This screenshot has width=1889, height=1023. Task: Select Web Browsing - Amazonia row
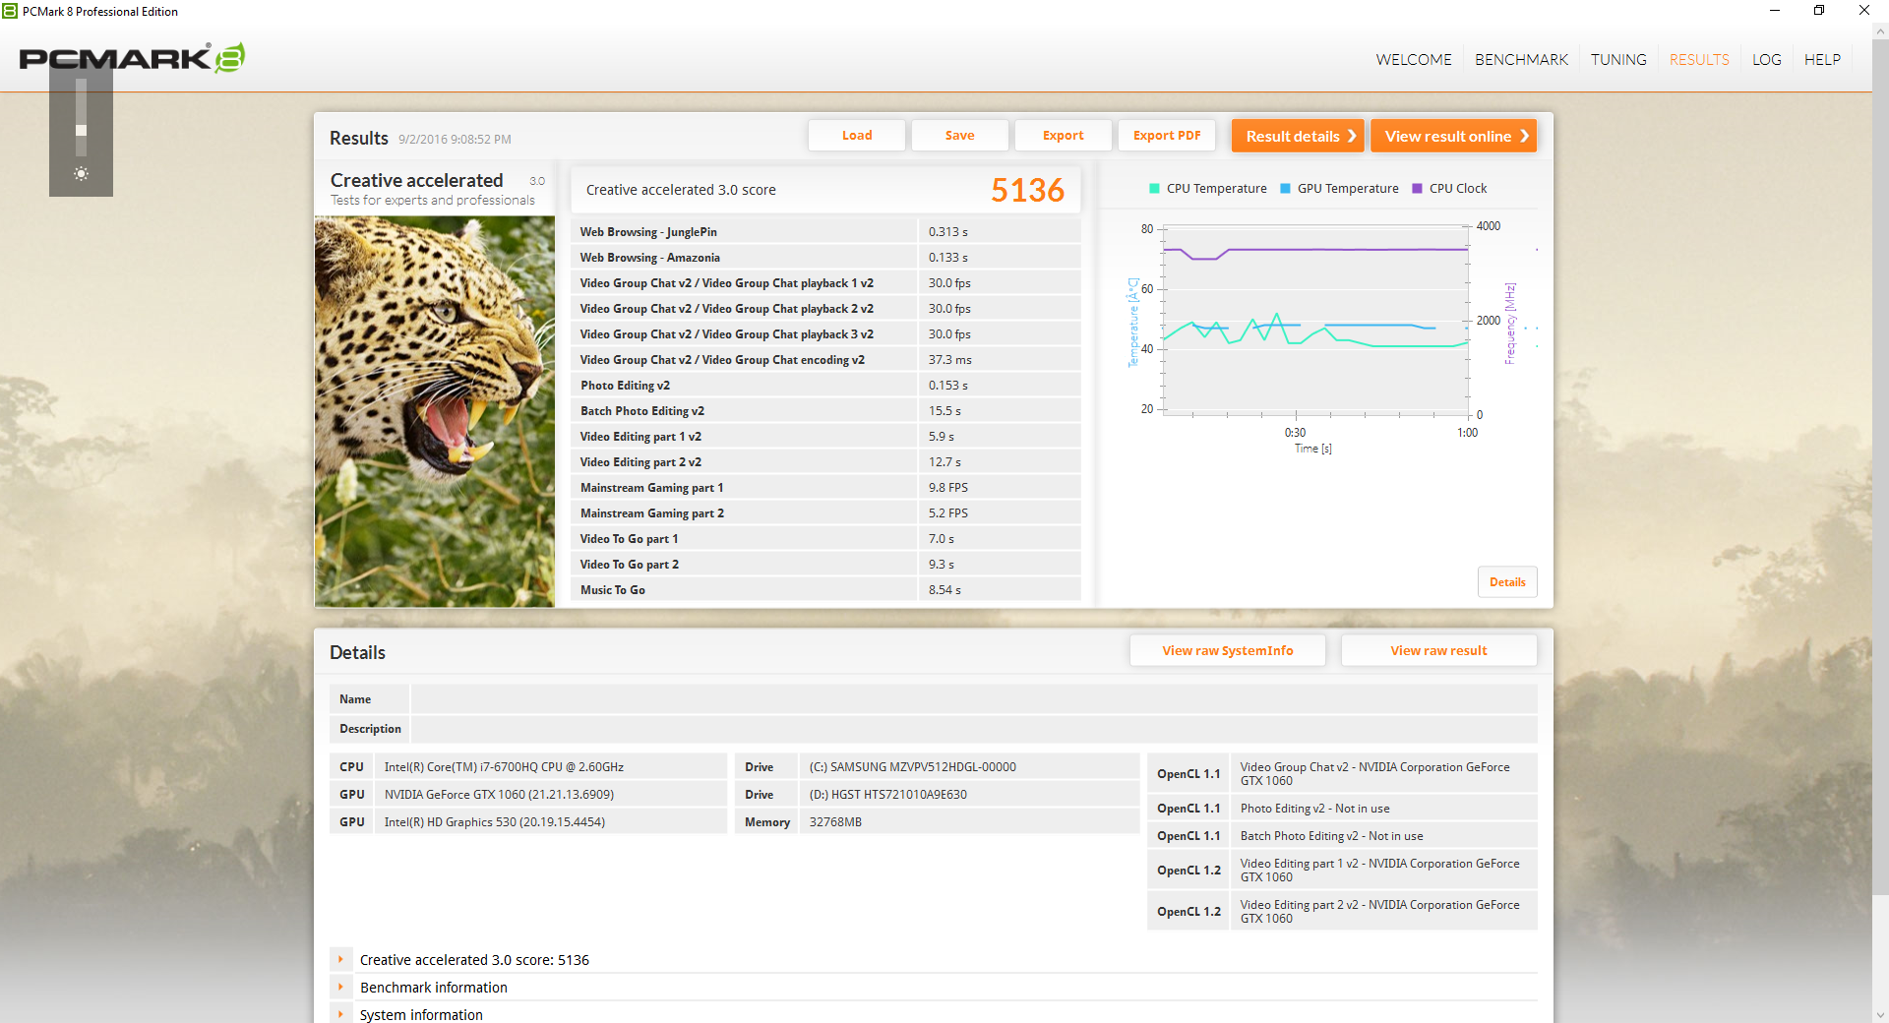tap(825, 258)
